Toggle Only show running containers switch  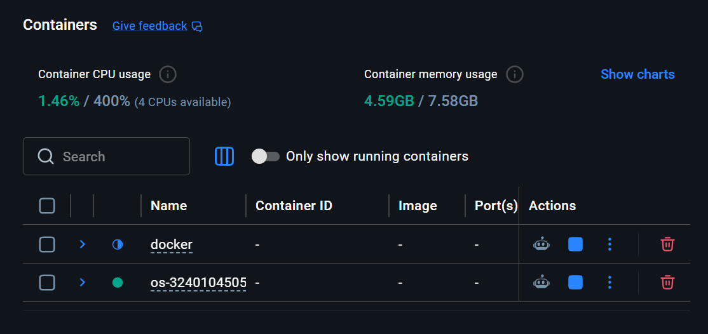pyautogui.click(x=266, y=156)
